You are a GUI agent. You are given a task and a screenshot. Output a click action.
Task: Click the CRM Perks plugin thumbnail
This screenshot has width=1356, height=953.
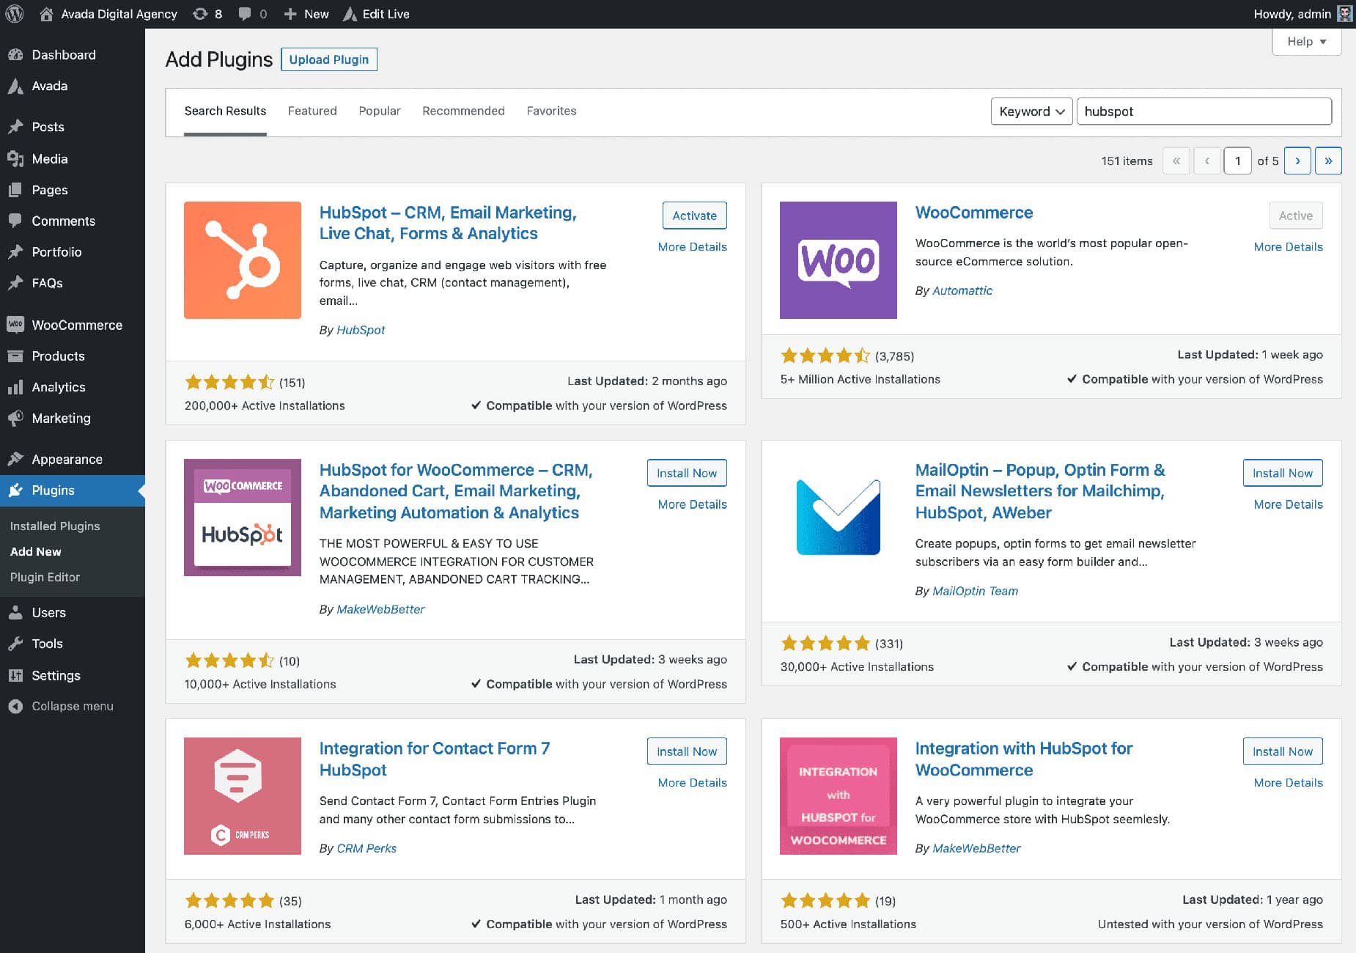[243, 796]
